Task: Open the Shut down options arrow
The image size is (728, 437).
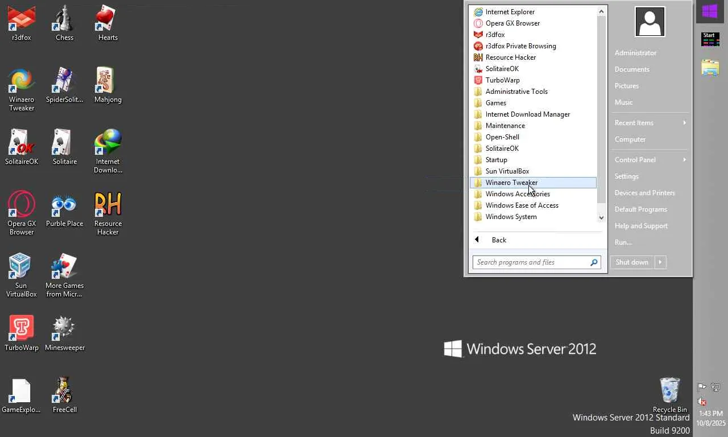Action: pyautogui.click(x=660, y=262)
